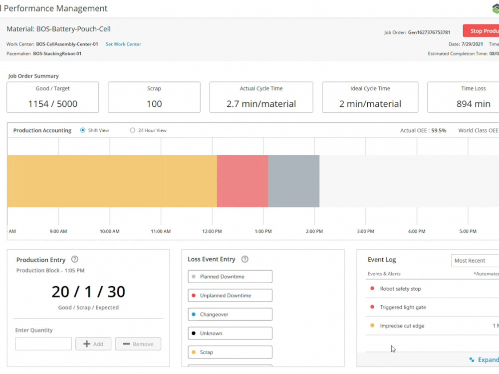Click the Job Order Summary heading
499x374 pixels.
(x=33, y=76)
